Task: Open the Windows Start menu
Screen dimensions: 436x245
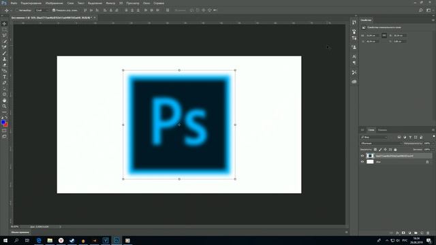Action: point(5,240)
